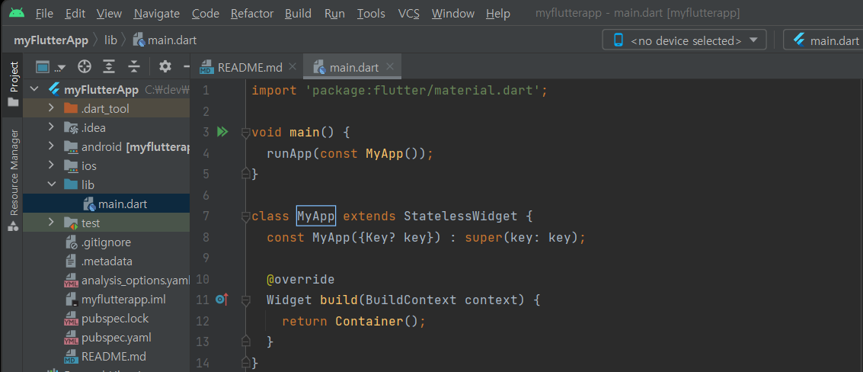The height and width of the screenshot is (372, 863).
Task: Select analysis_options.yaml in the project tree
Action: click(127, 281)
